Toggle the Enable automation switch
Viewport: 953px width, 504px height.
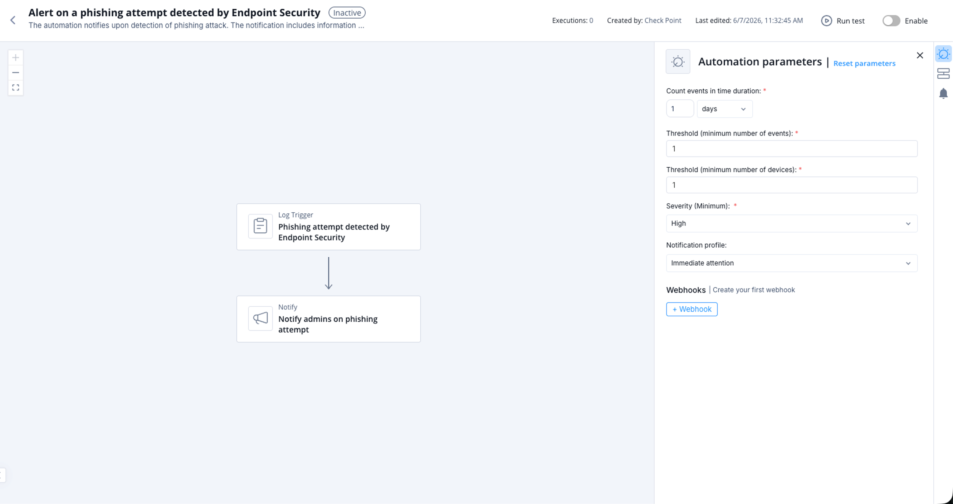click(x=891, y=21)
